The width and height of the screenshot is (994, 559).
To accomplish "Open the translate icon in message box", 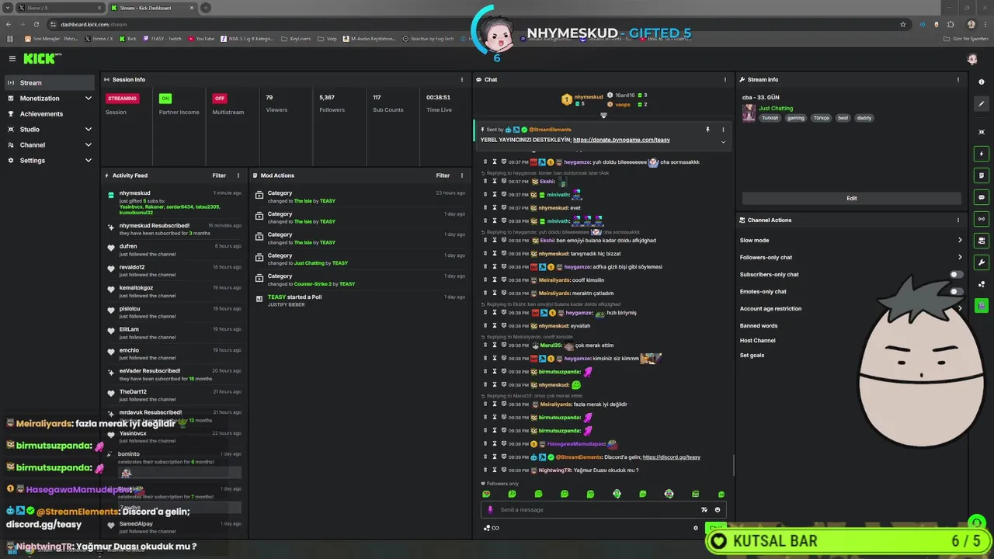I will (x=704, y=510).
